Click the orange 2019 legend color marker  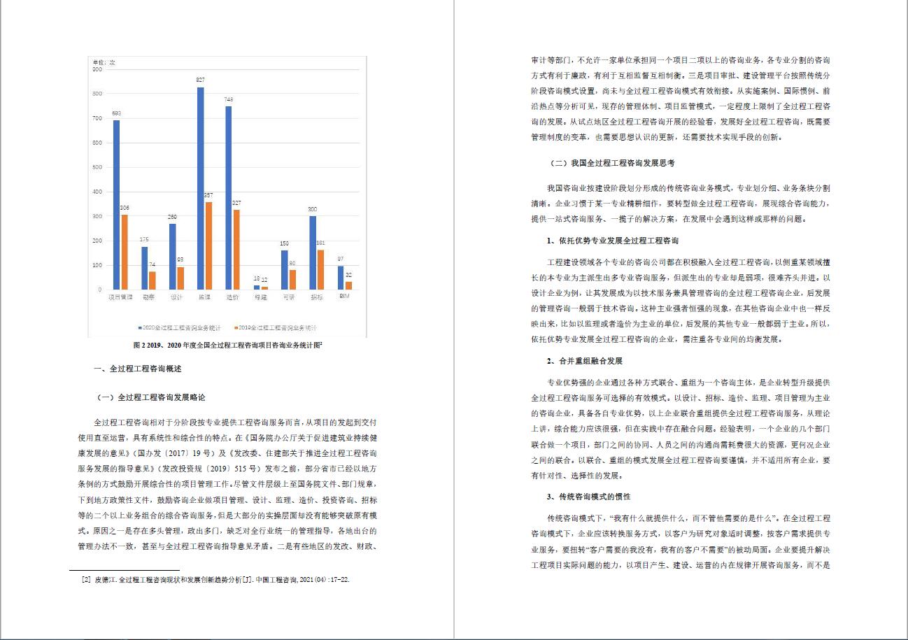coord(235,327)
